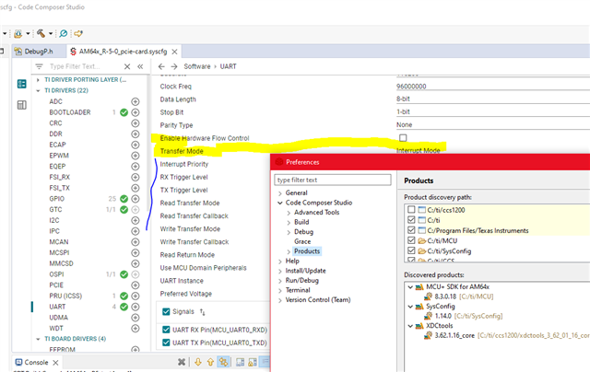Click the yellow arrow toolbar icon
The height and width of the screenshot is (372, 590).
[77, 33]
